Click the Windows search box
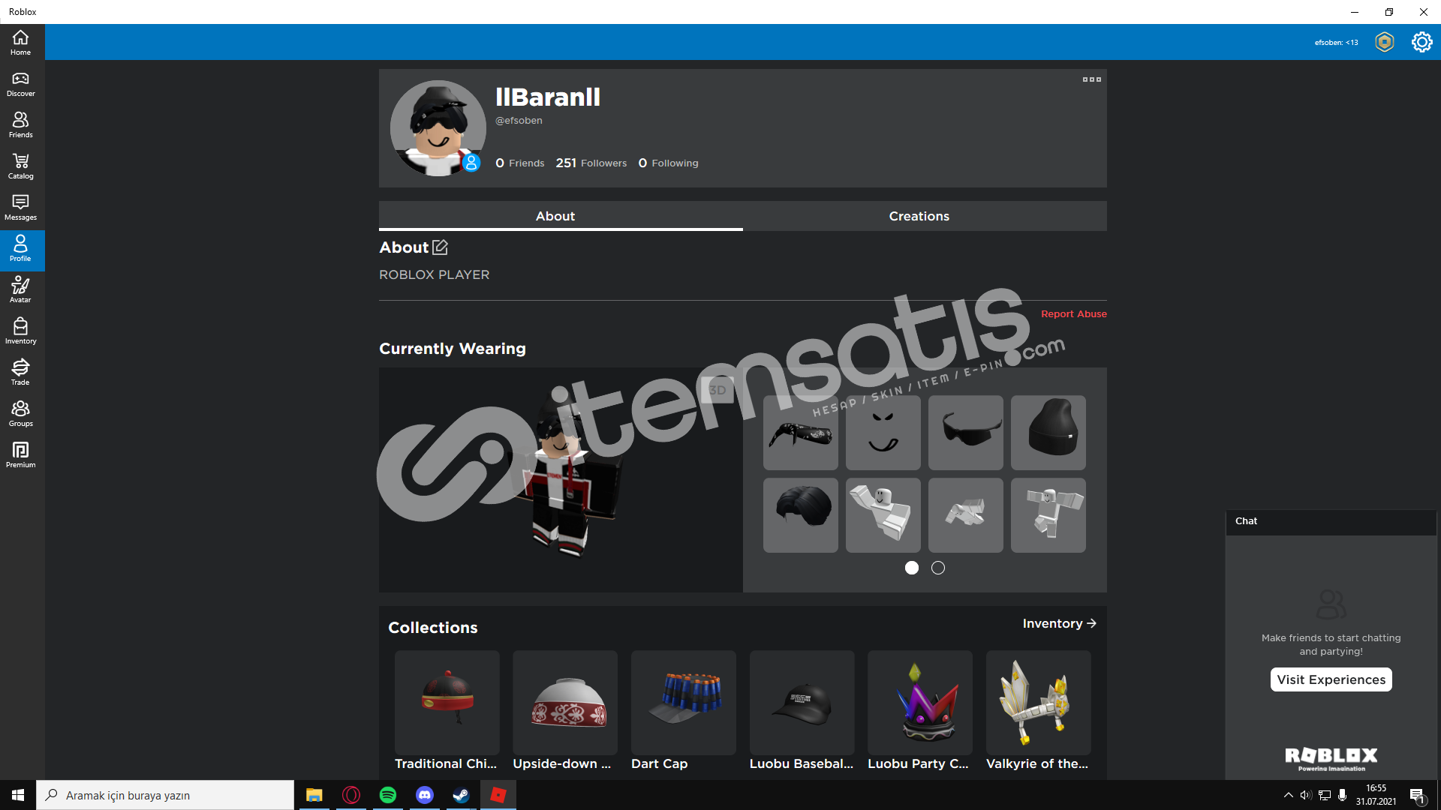 tap(165, 795)
